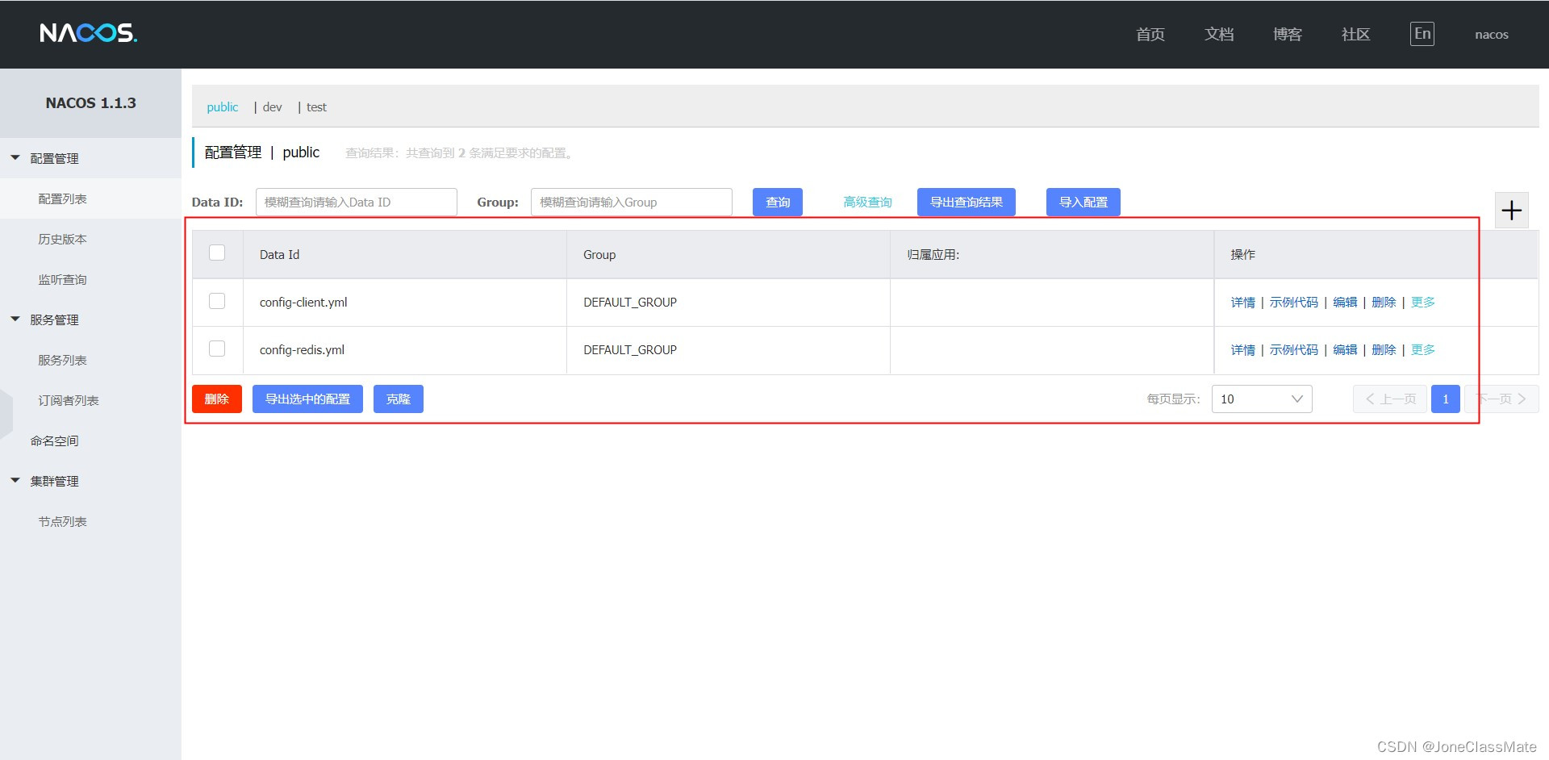
Task: Toggle the select-all checkbox in table header
Action: pos(217,253)
